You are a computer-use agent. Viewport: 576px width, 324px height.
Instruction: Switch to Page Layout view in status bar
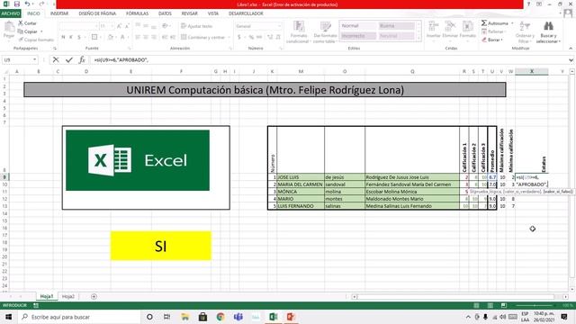coord(490,305)
